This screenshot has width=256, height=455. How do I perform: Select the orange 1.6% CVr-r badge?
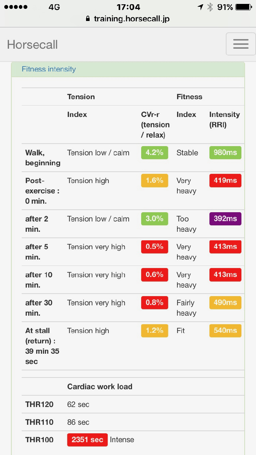tap(155, 181)
